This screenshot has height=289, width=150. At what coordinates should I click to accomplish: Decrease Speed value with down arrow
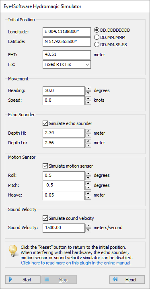point(88,102)
